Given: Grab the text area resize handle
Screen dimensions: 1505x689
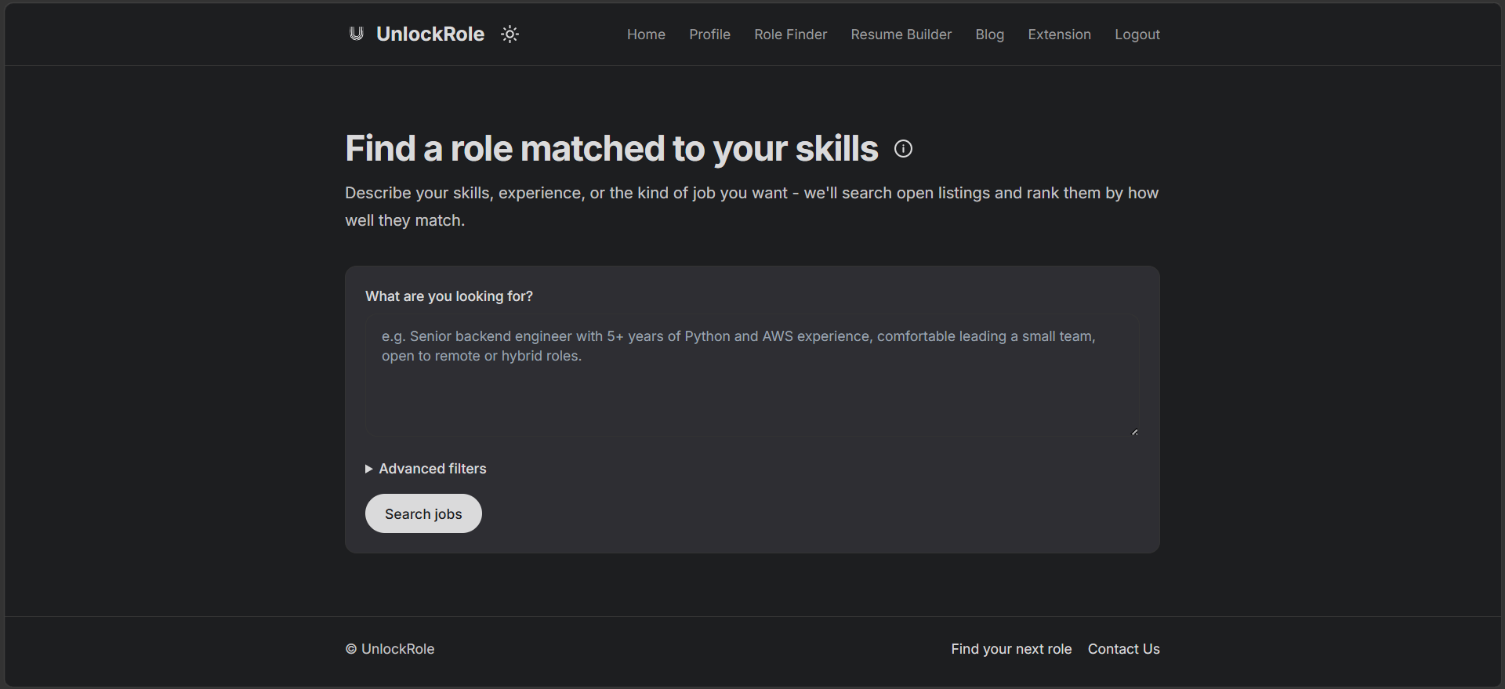Looking at the screenshot, I should pos(1134,432).
